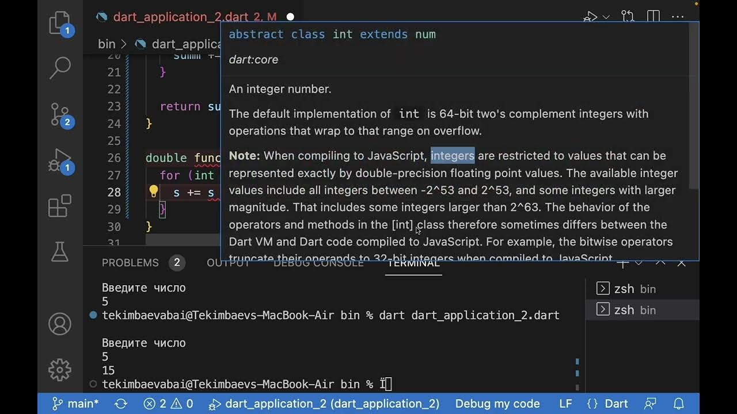The height and width of the screenshot is (414, 737).
Task: Click the main* branch in status bar
Action: 75,404
